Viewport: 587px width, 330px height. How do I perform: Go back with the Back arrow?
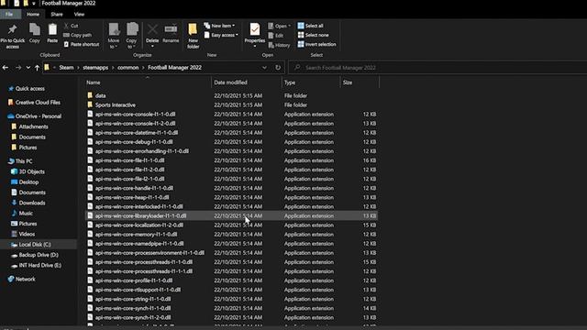[6, 68]
